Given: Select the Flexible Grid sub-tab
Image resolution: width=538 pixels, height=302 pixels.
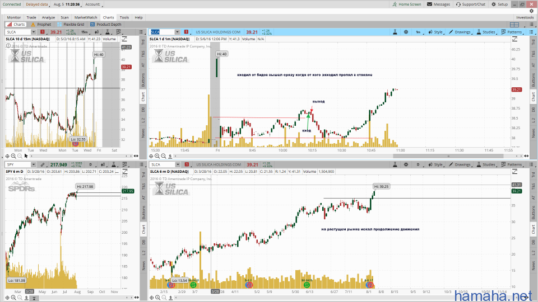Looking at the screenshot, I should 71,24.
